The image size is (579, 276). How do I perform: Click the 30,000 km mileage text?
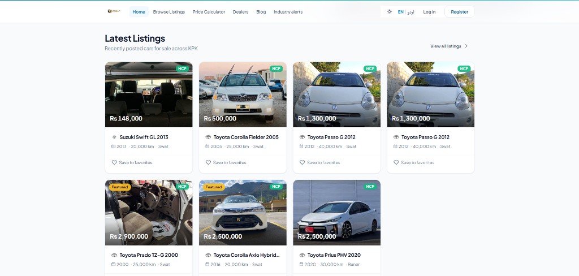click(331, 265)
